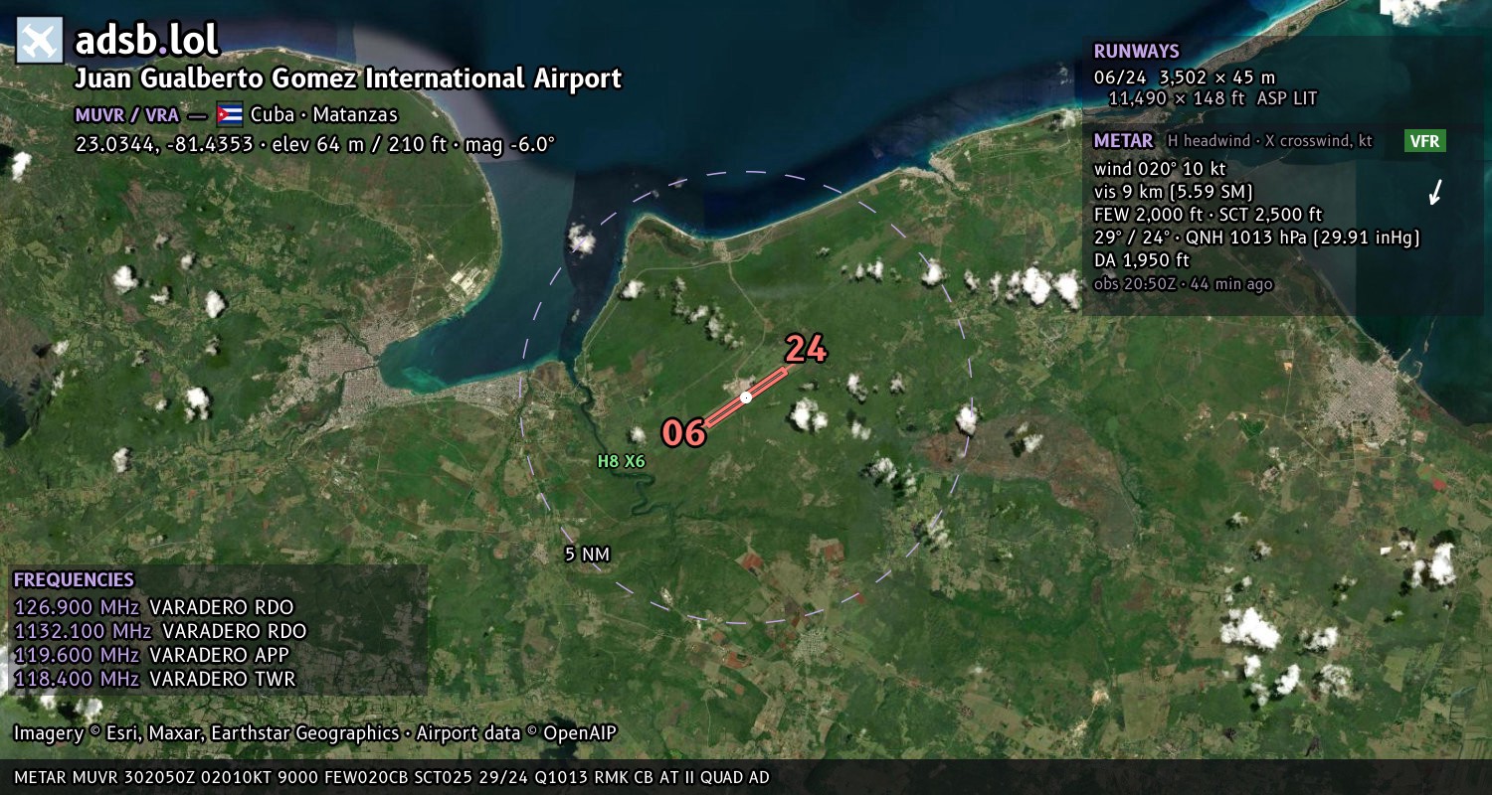1492x795 pixels.
Task: Click the Juan Gualberto Gomez International Airport heading
Action: point(348,79)
